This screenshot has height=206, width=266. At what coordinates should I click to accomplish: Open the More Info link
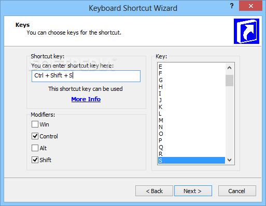86,99
